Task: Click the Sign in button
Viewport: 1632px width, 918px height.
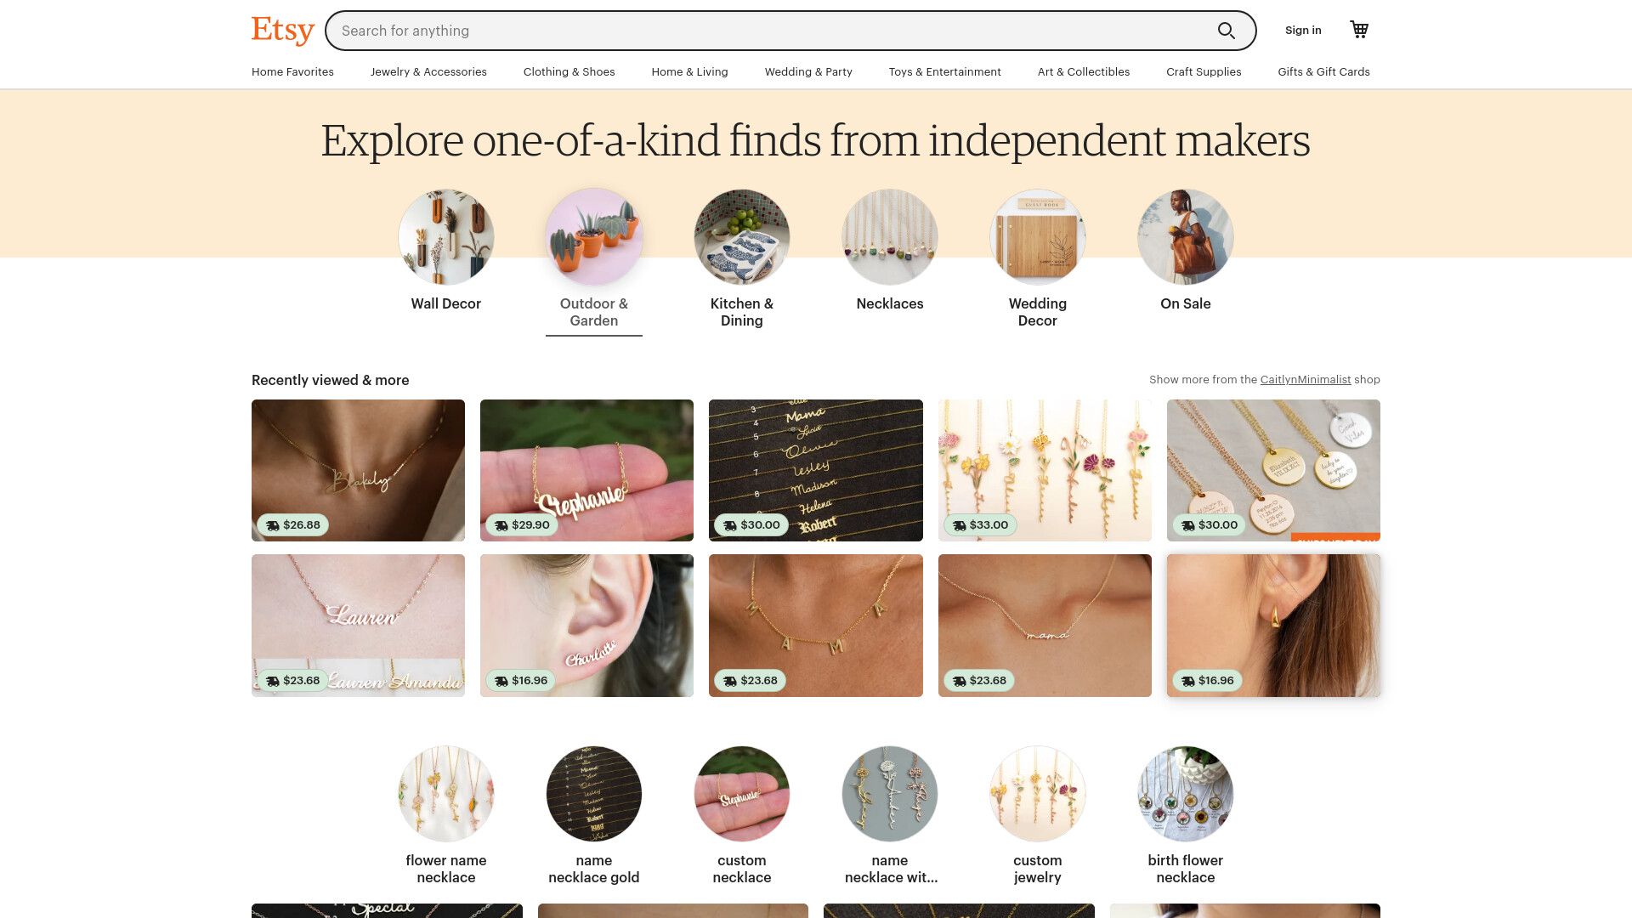Action: pos(1303,31)
